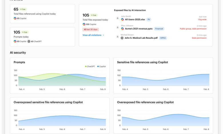Click the John Smith user name
223x134 pixels.
pos(126,16)
